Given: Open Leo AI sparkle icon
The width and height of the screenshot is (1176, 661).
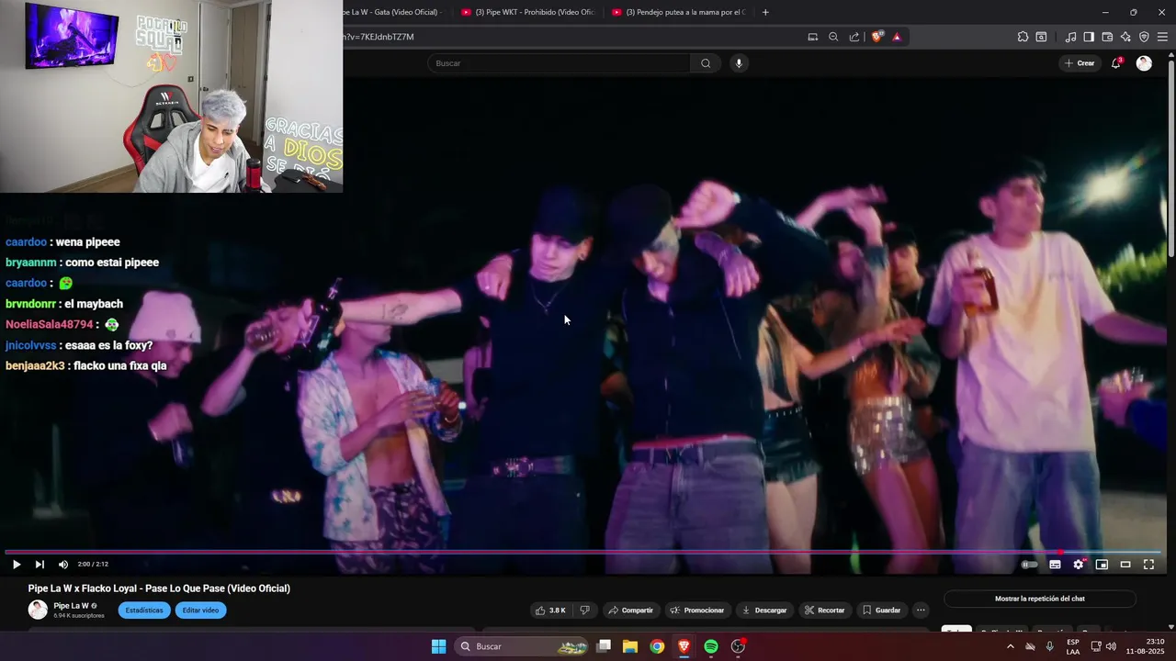Looking at the screenshot, I should pyautogui.click(x=1125, y=37).
